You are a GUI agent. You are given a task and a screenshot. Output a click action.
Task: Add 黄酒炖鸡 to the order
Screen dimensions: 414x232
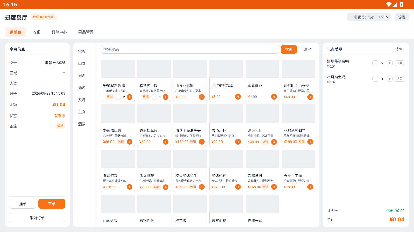tap(130, 187)
